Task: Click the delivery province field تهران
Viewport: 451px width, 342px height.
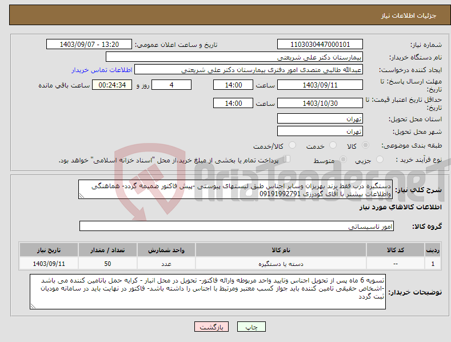Action: [x=320, y=118]
